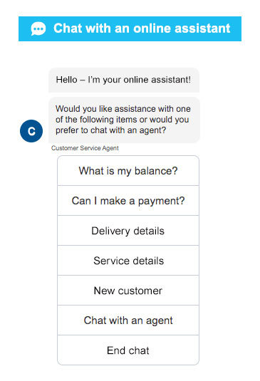Click the line of the following items or would you

(123, 120)
